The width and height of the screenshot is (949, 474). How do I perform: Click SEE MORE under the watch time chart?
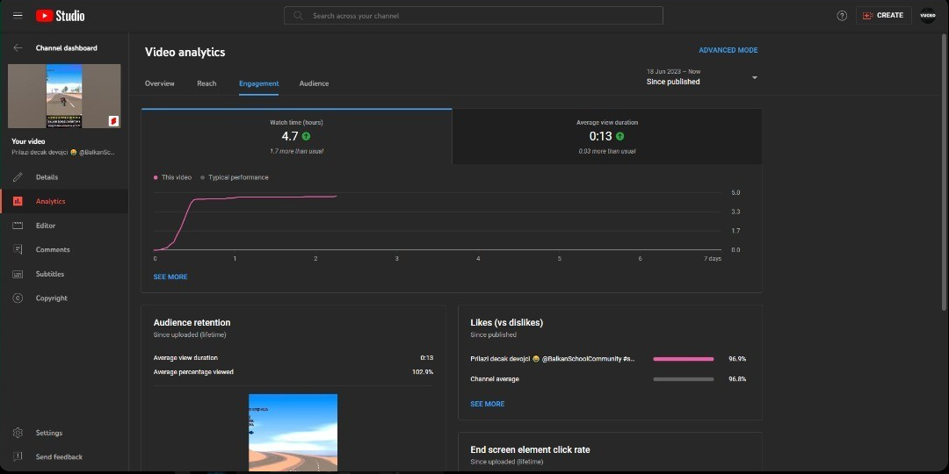click(170, 277)
